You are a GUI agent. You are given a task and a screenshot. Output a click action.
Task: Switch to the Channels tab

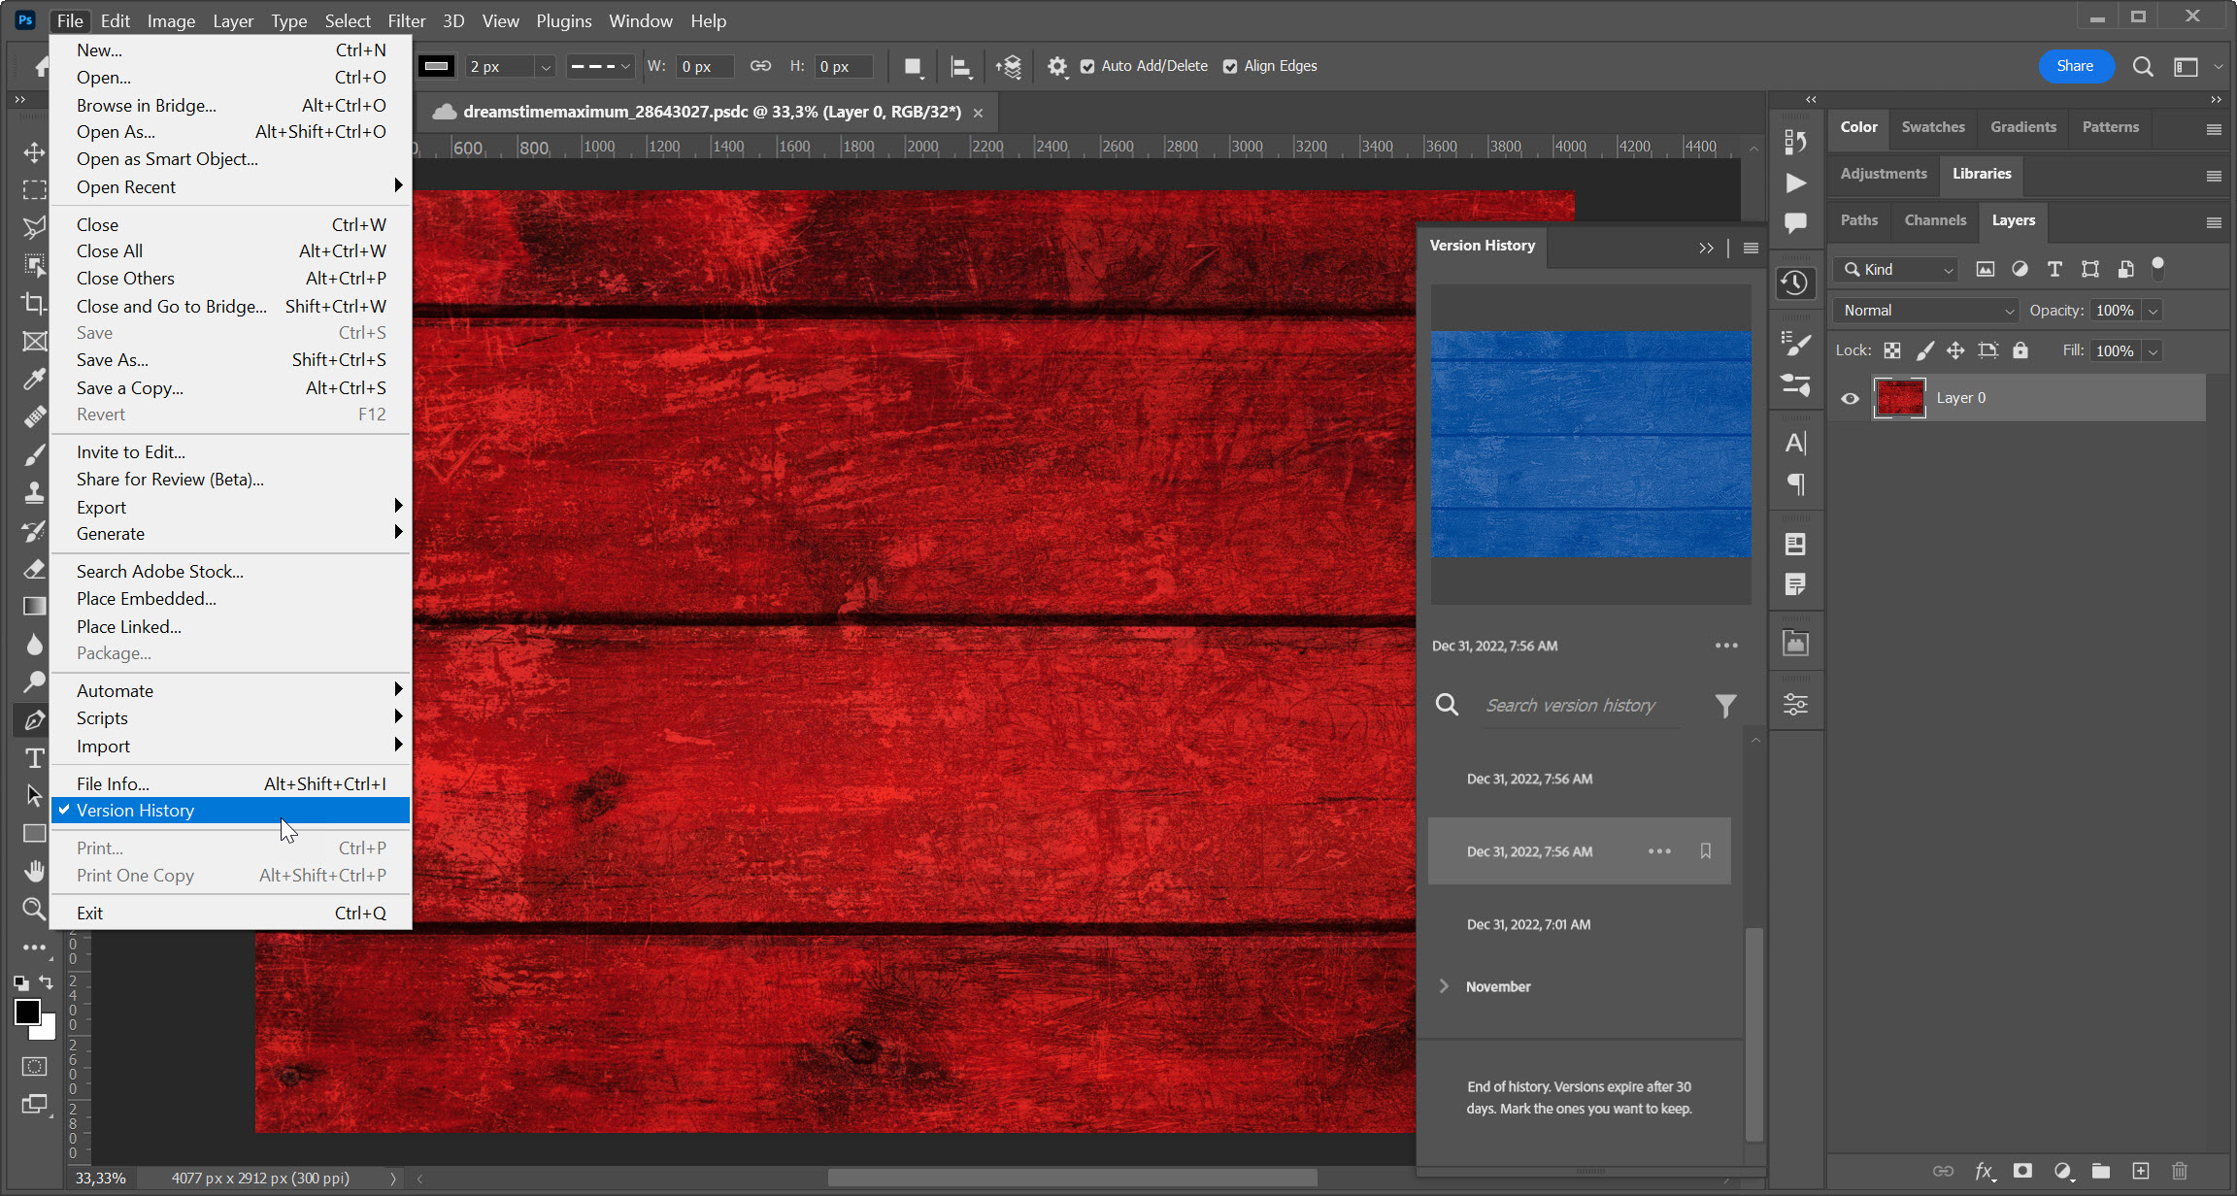[x=1934, y=220]
